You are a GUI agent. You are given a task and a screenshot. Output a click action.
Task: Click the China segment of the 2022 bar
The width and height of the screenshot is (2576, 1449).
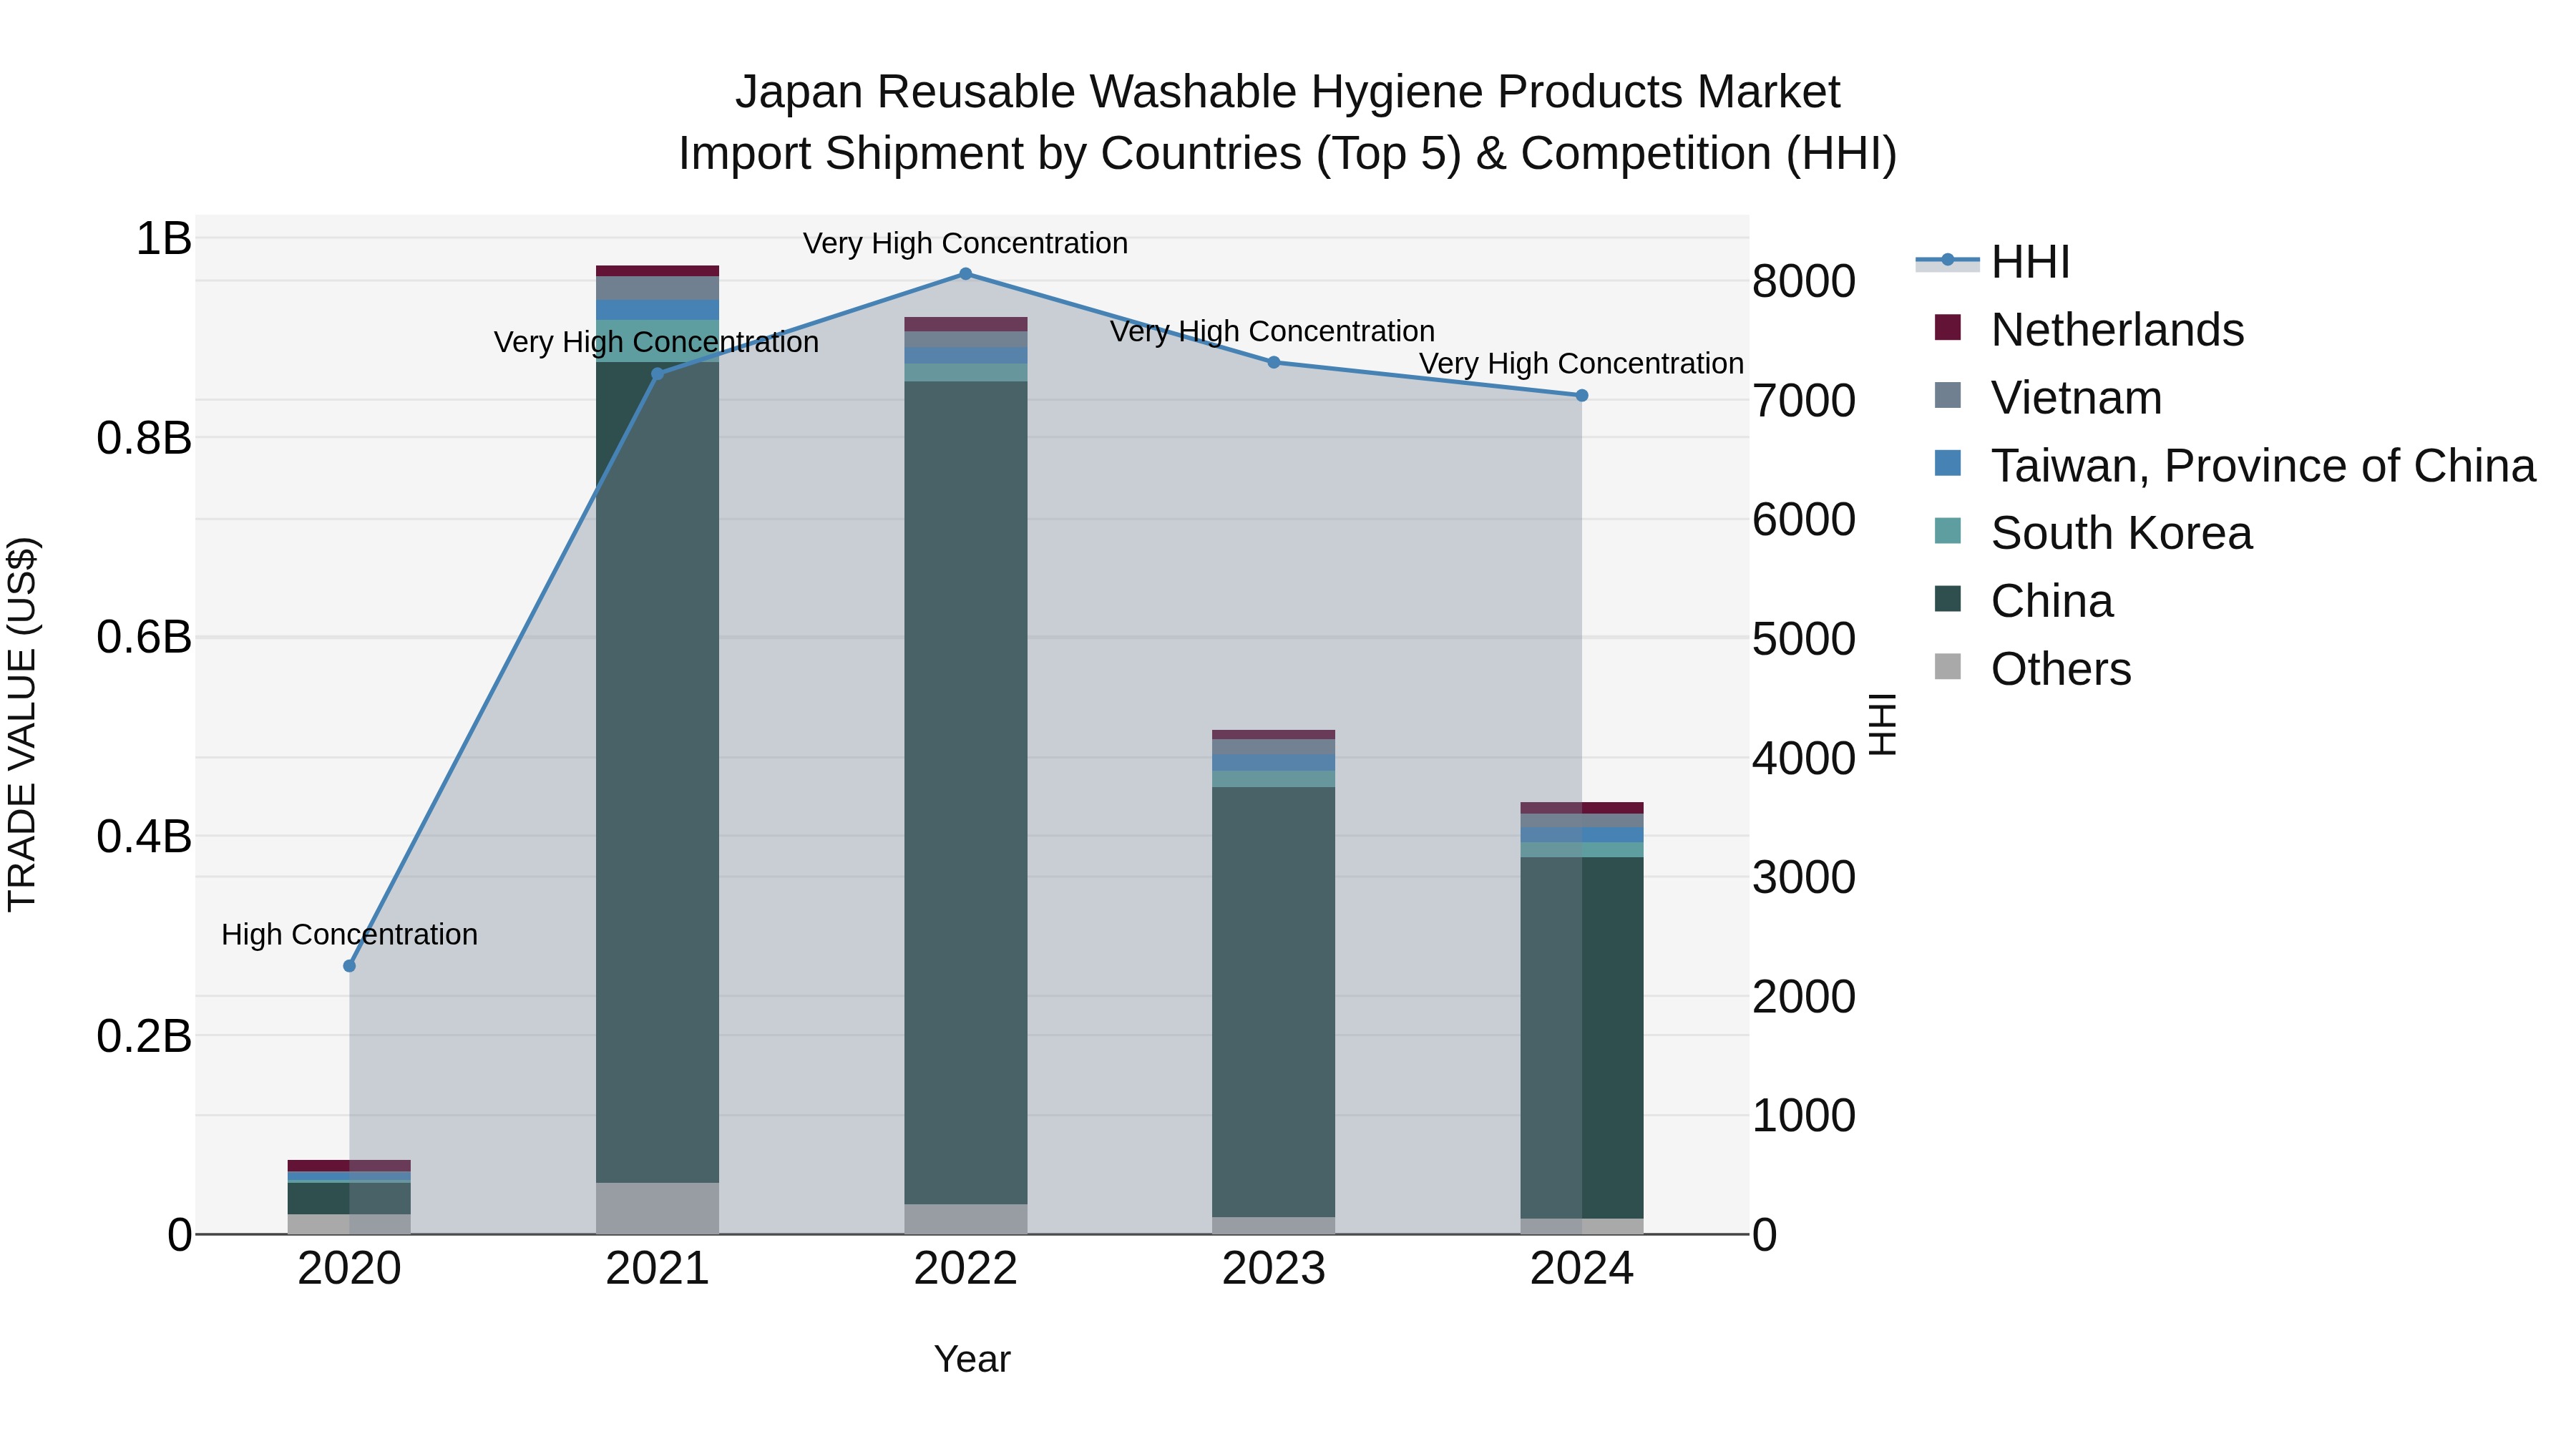[x=965, y=792]
